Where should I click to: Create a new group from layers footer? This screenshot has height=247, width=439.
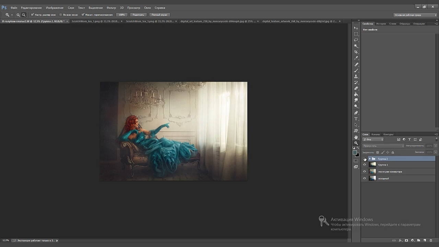click(x=419, y=240)
